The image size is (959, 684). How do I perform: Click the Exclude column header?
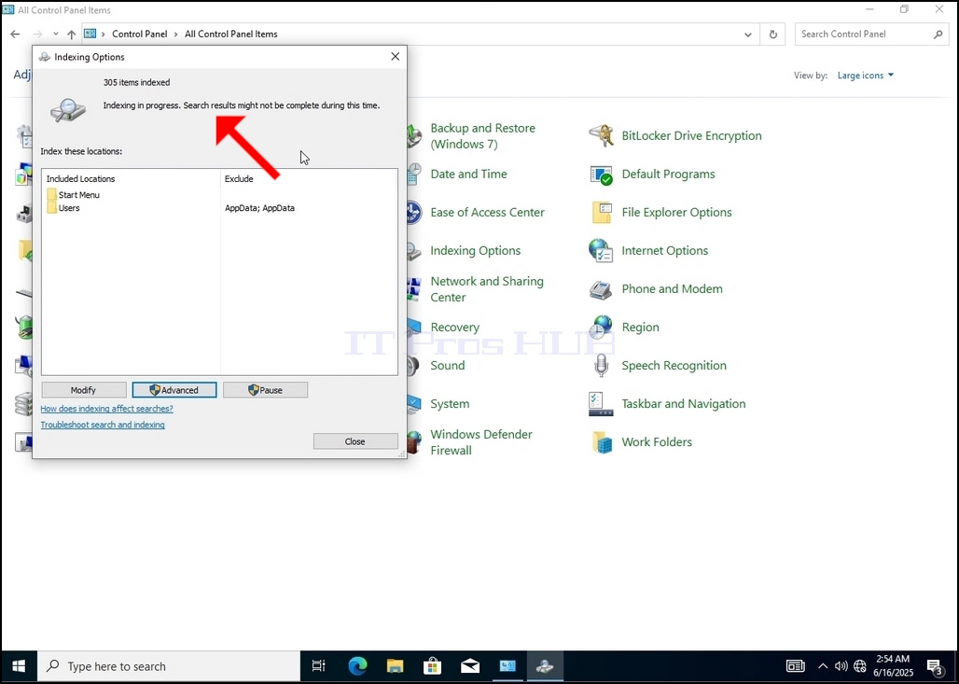coord(239,178)
